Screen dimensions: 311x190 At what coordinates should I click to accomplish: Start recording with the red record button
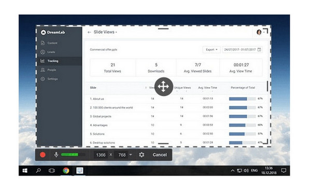tap(43, 155)
